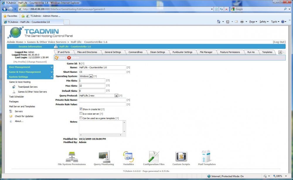This screenshot has width=293, height=180.
Task: Click the Log Out link
Action: [279, 42]
